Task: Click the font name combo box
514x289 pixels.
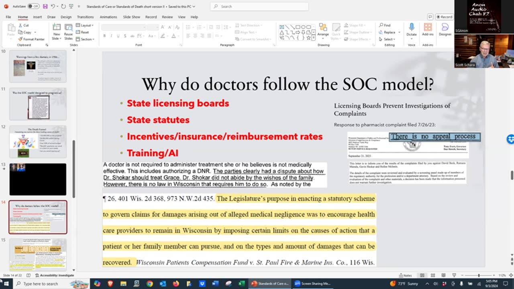Action: coord(123,27)
